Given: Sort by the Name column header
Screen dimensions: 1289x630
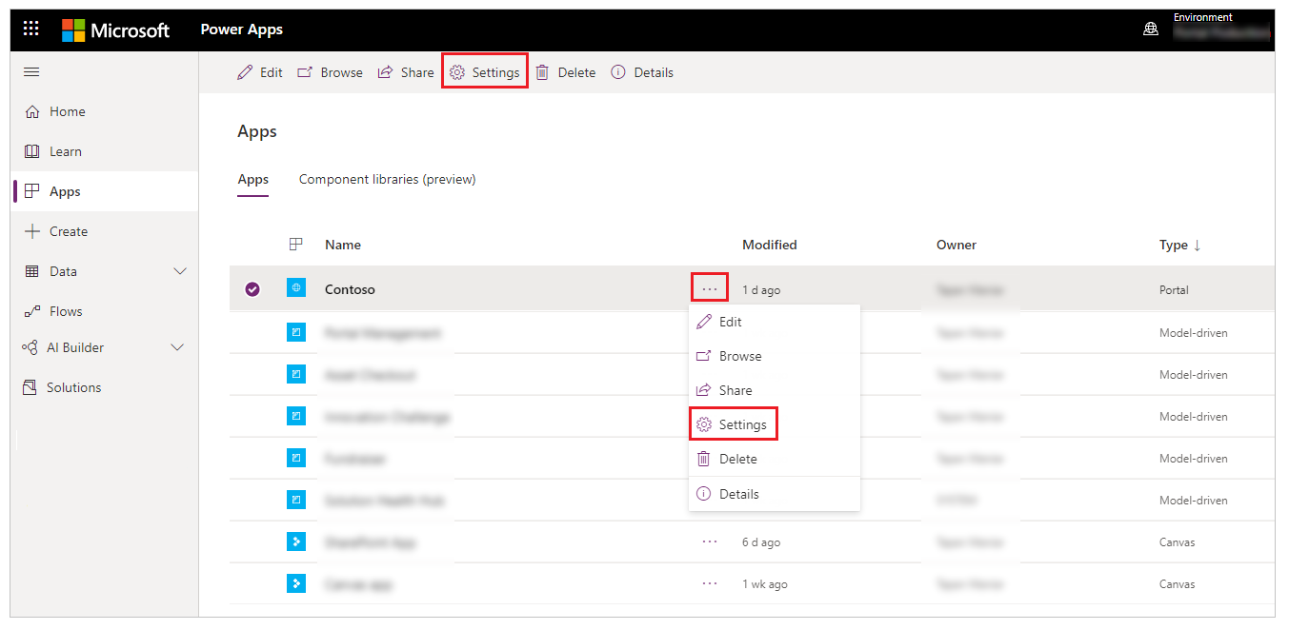Looking at the screenshot, I should click(343, 245).
